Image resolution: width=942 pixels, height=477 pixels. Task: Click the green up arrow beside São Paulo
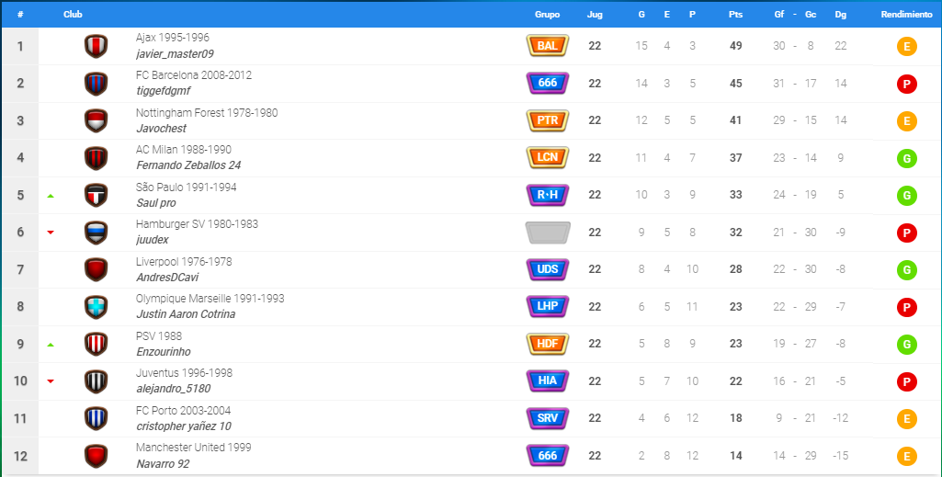[51, 196]
